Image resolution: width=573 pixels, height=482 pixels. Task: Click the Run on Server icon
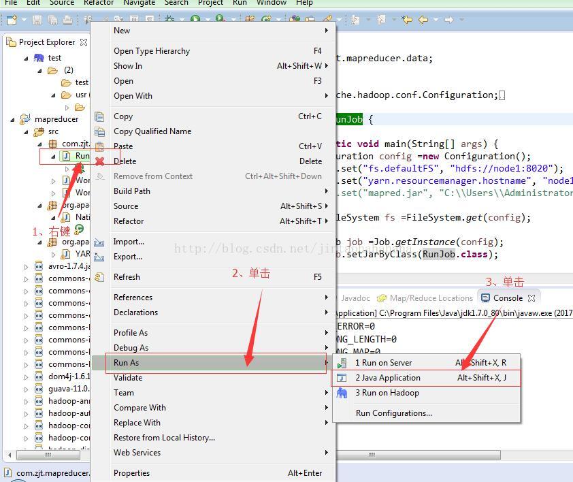coord(342,363)
